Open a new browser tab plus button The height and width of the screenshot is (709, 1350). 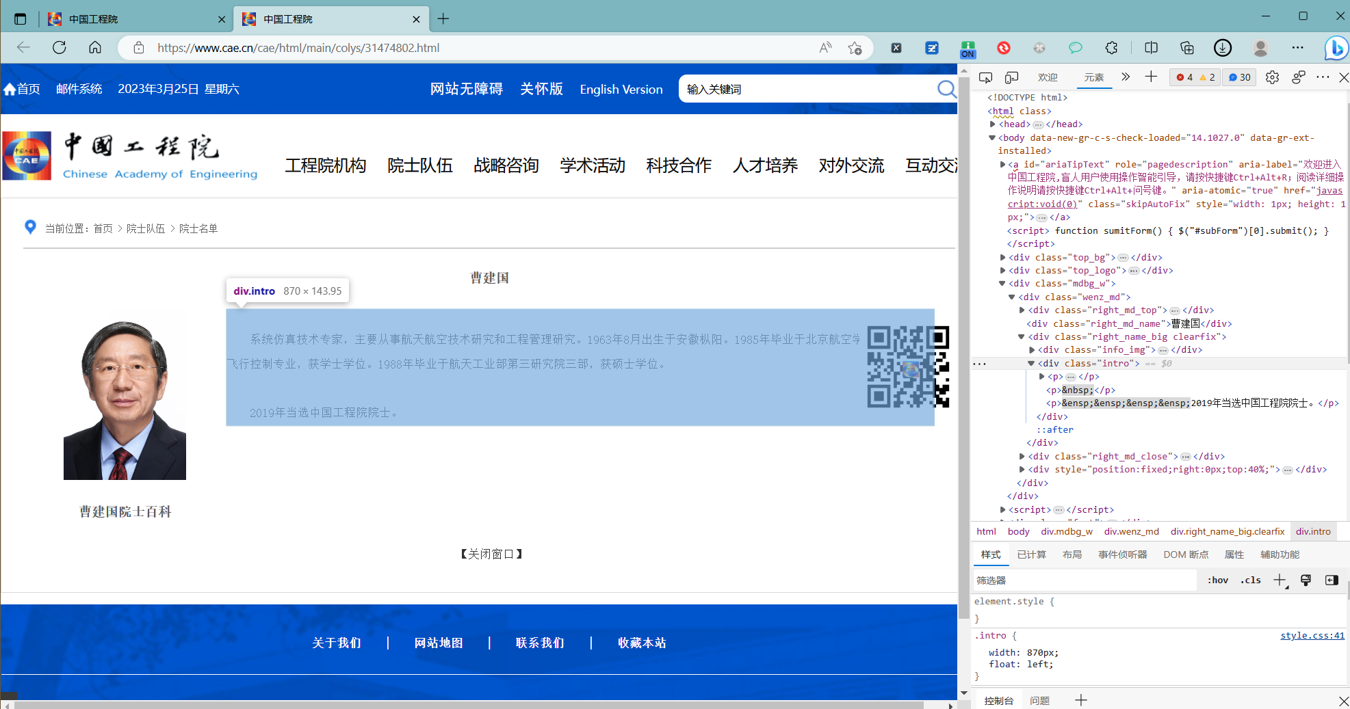click(443, 19)
